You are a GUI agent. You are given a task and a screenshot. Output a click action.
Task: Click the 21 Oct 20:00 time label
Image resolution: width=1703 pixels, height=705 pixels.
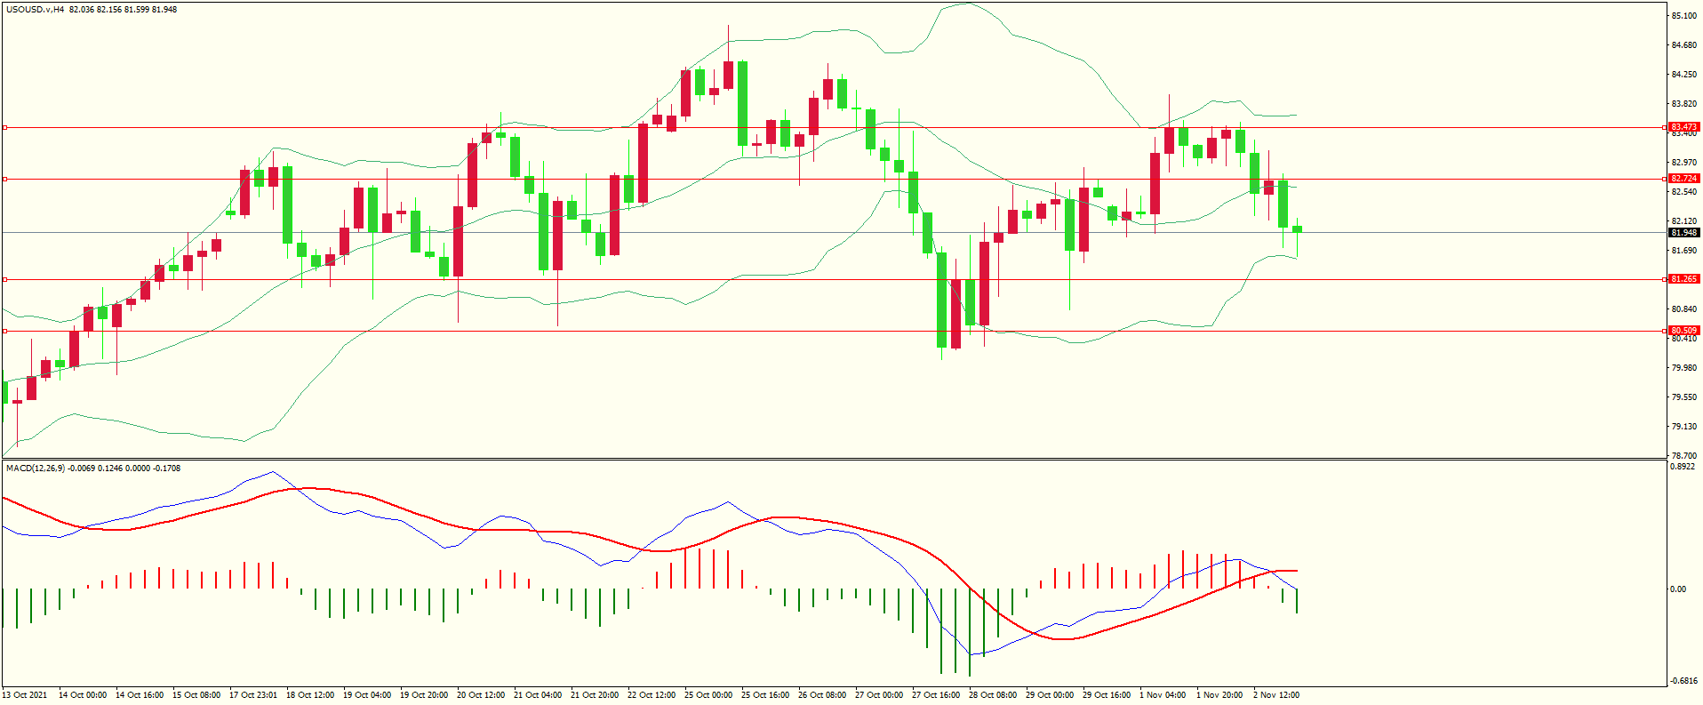(x=595, y=695)
